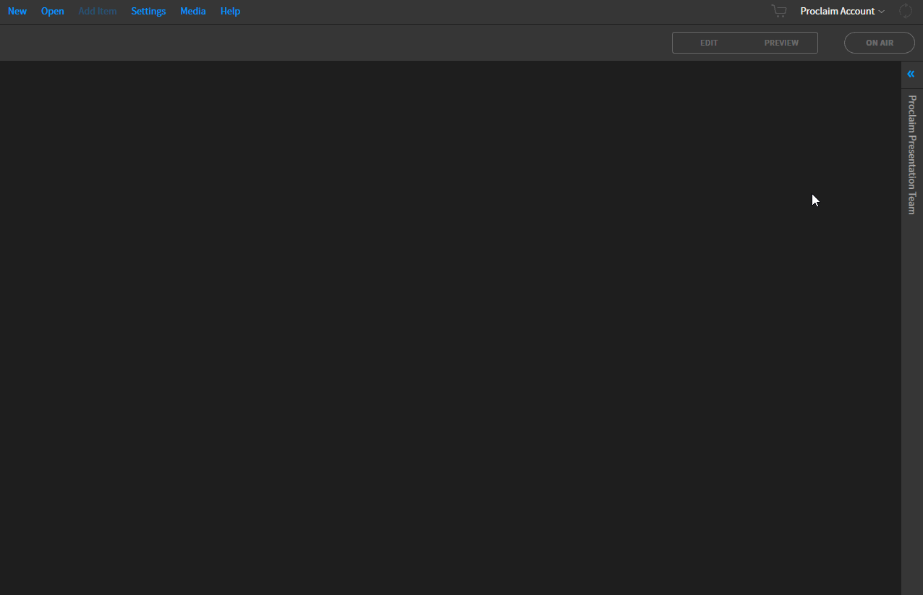
Task: Expand the side panel with double chevron
Action: [911, 74]
